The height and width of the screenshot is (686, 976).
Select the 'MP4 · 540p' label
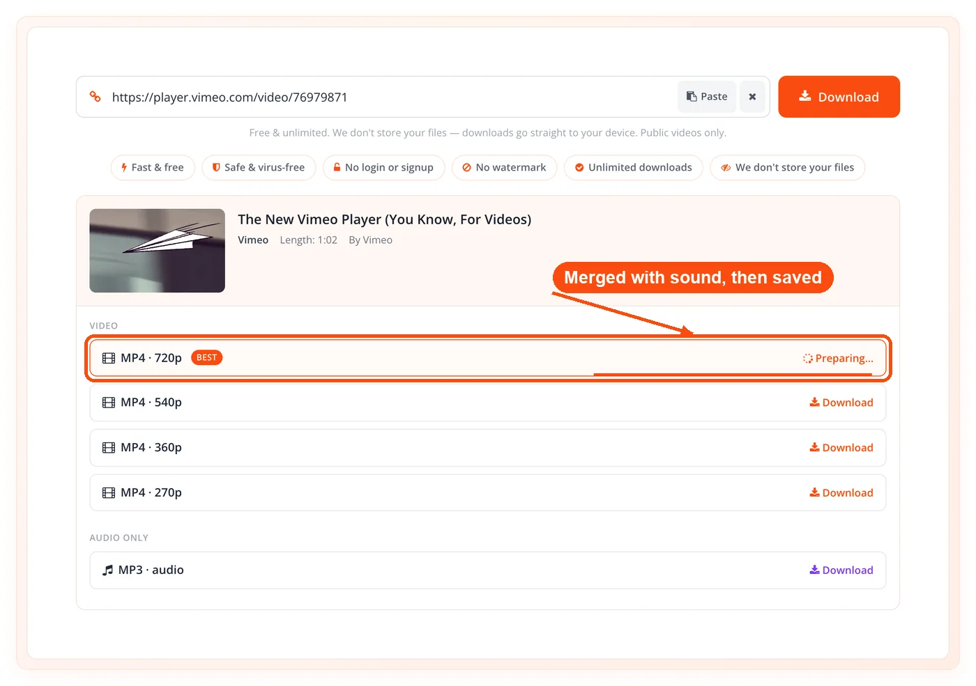pyautogui.click(x=151, y=403)
